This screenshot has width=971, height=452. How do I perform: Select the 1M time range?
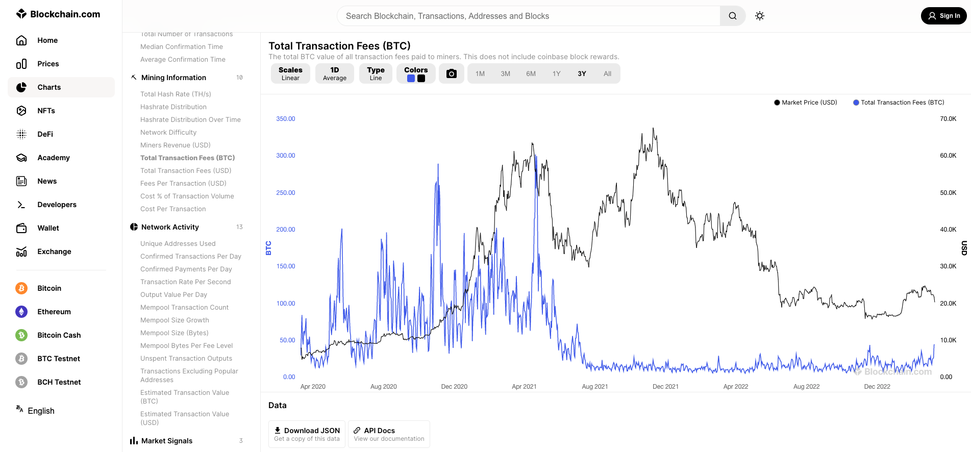[480, 73]
